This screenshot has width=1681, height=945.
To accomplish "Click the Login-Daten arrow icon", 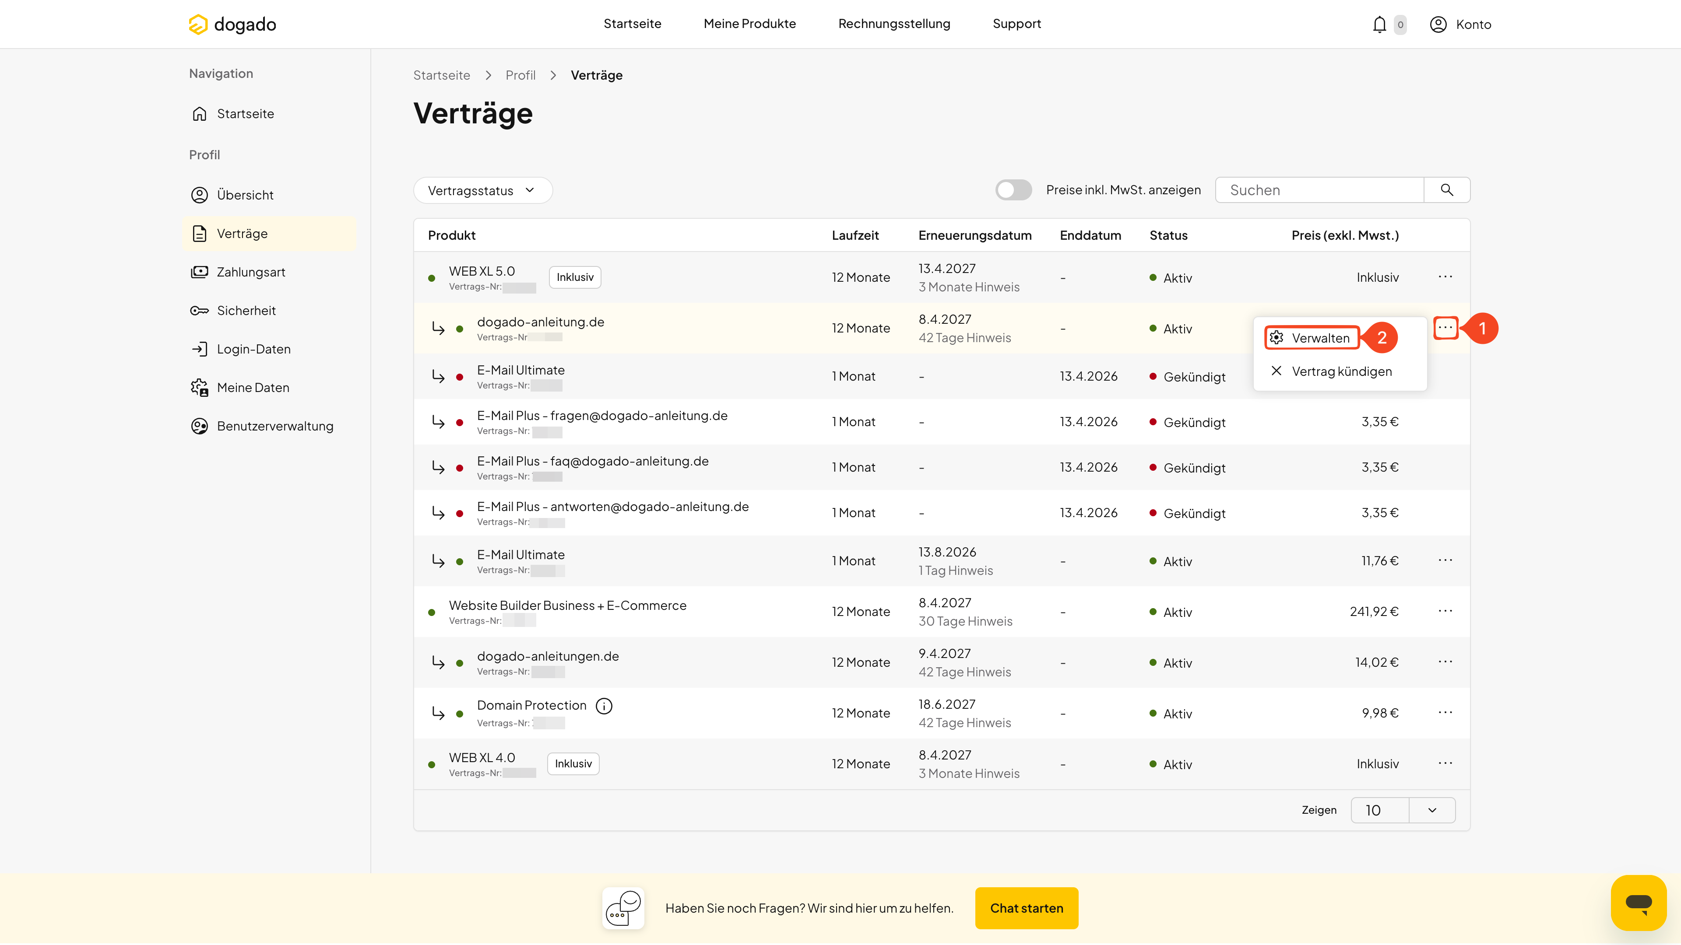I will pyautogui.click(x=200, y=349).
